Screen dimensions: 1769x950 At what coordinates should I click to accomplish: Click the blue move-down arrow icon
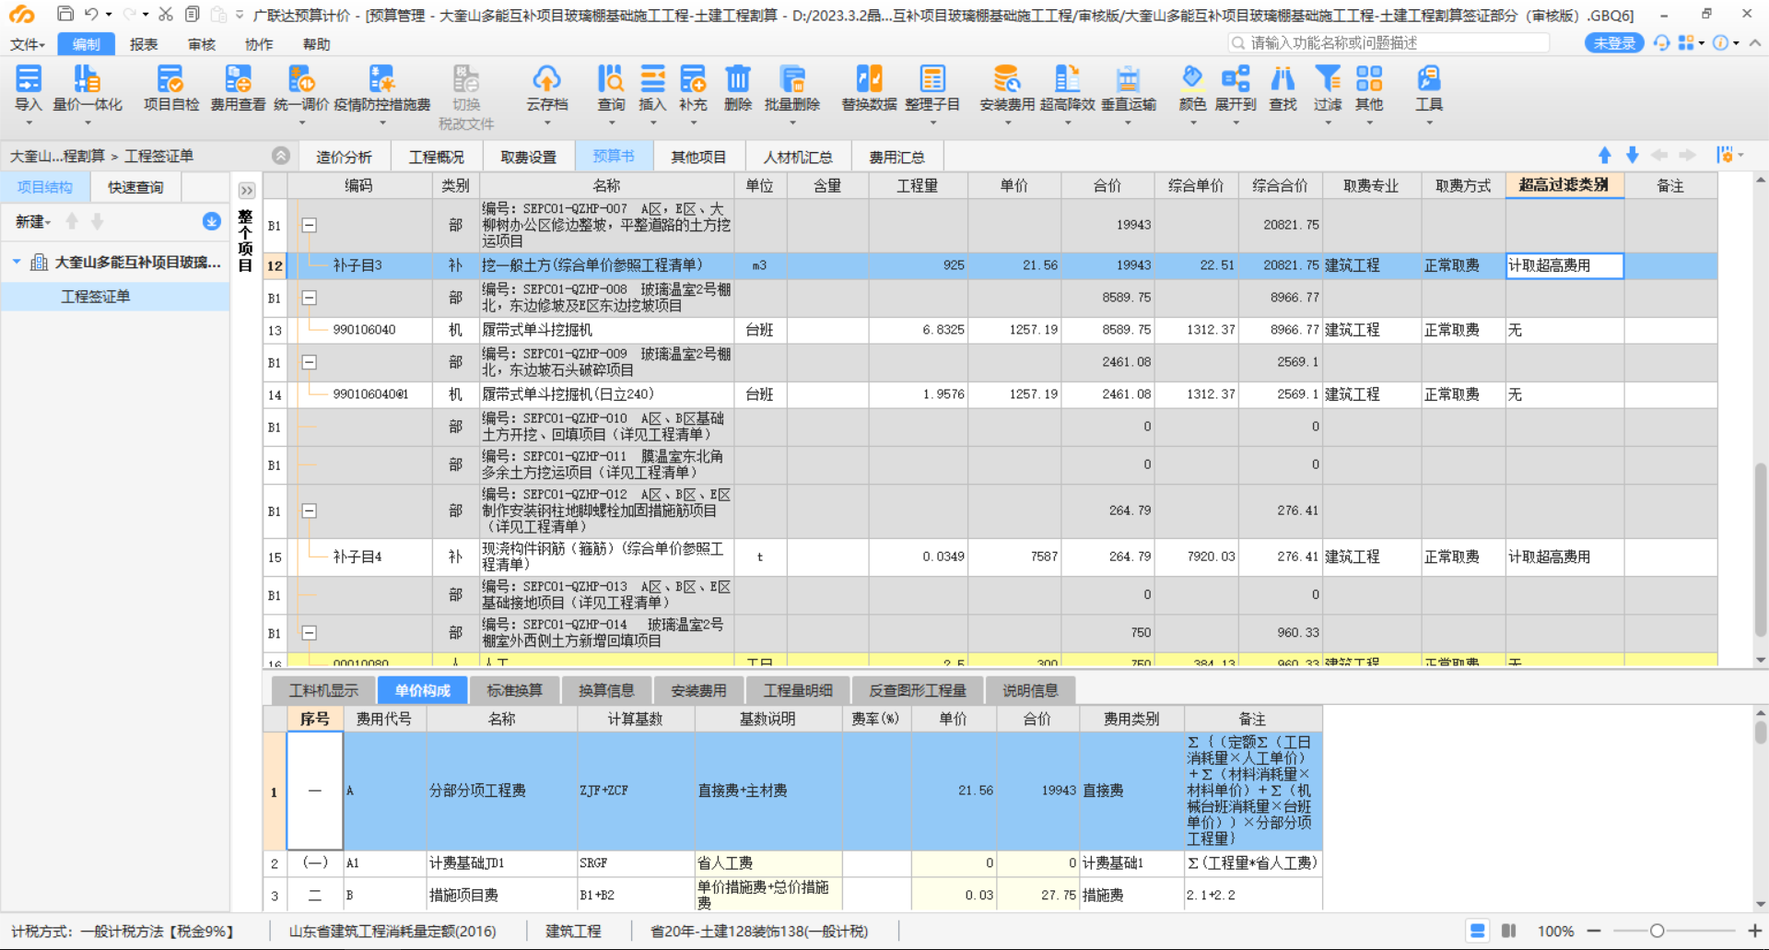[x=1632, y=155]
